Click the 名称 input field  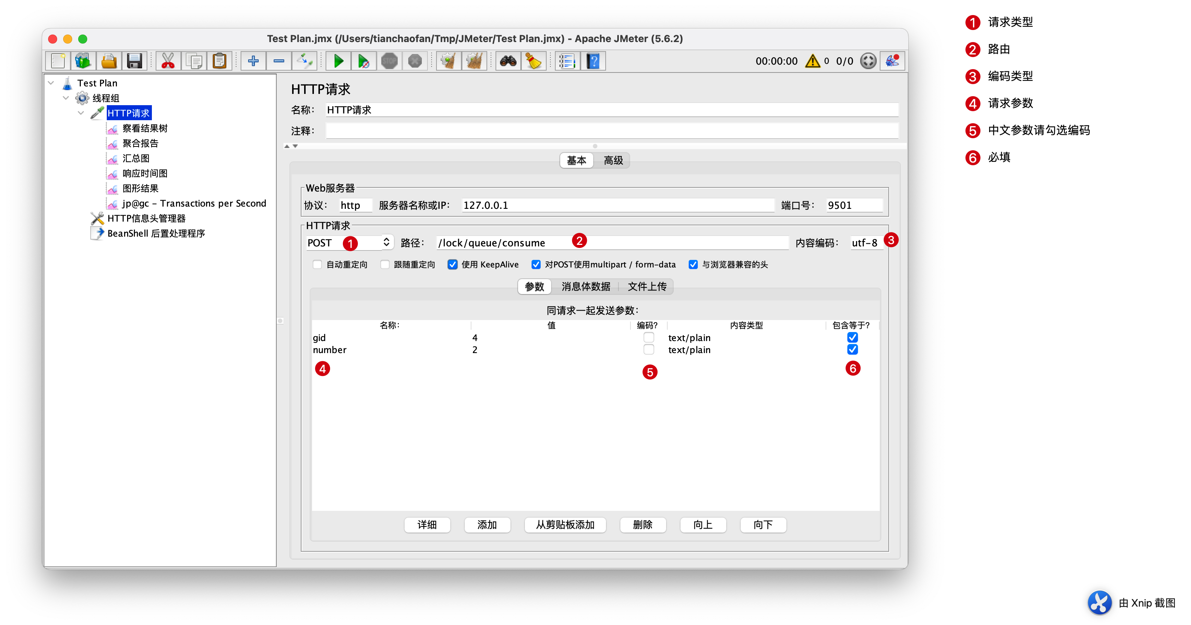point(612,110)
